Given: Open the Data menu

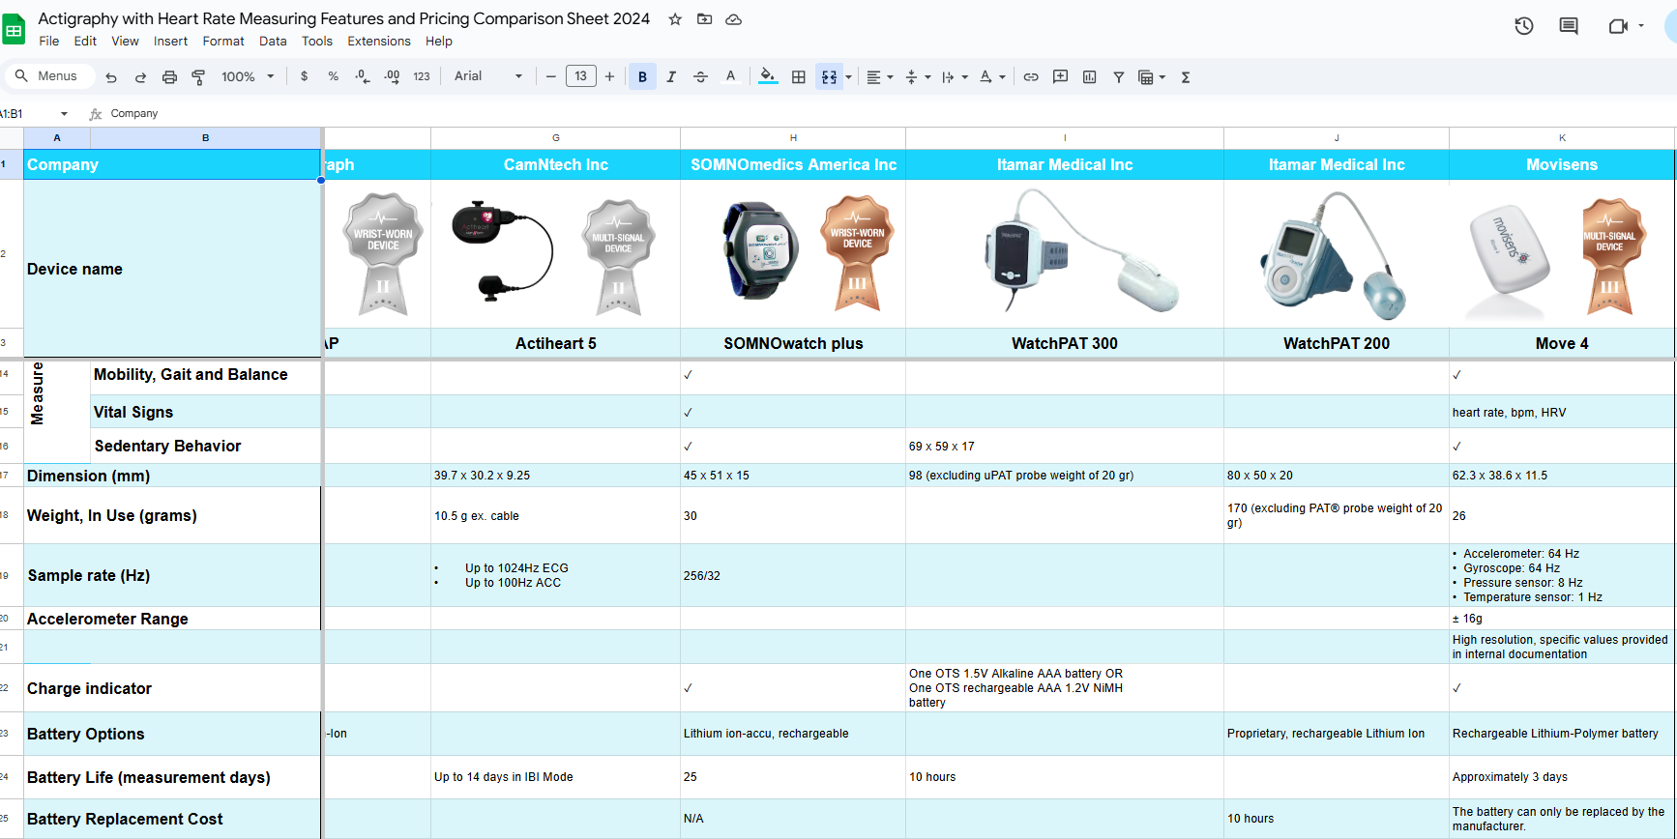Looking at the screenshot, I should pos(273,41).
